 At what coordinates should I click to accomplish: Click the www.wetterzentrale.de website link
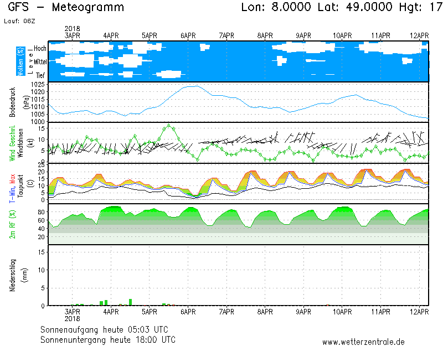click(x=363, y=342)
